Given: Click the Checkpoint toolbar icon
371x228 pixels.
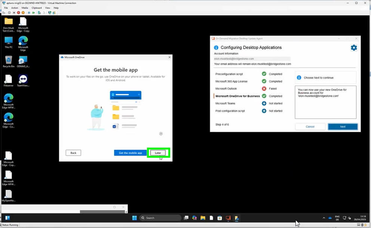Looking at the screenshot, I should [x=39, y=13].
